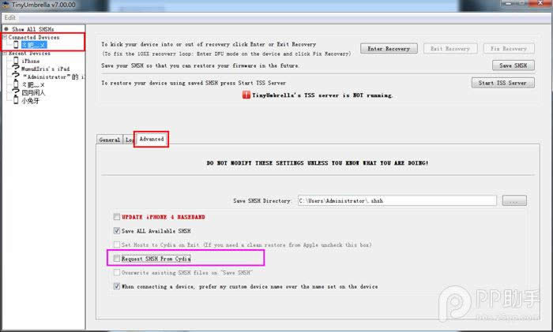Select Mumu&Iris's iPad recent device
The image size is (553, 332).
45,69
